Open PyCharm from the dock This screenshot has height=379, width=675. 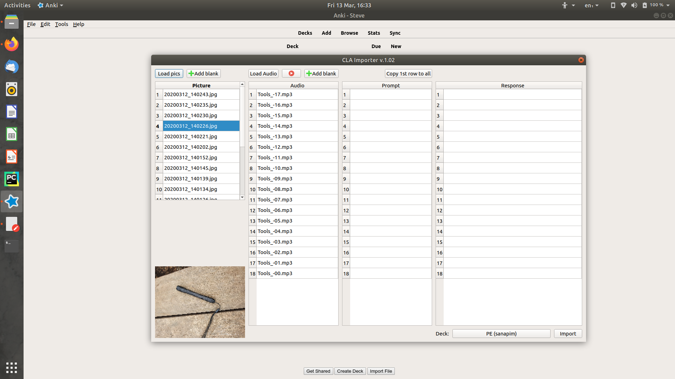coord(12,179)
